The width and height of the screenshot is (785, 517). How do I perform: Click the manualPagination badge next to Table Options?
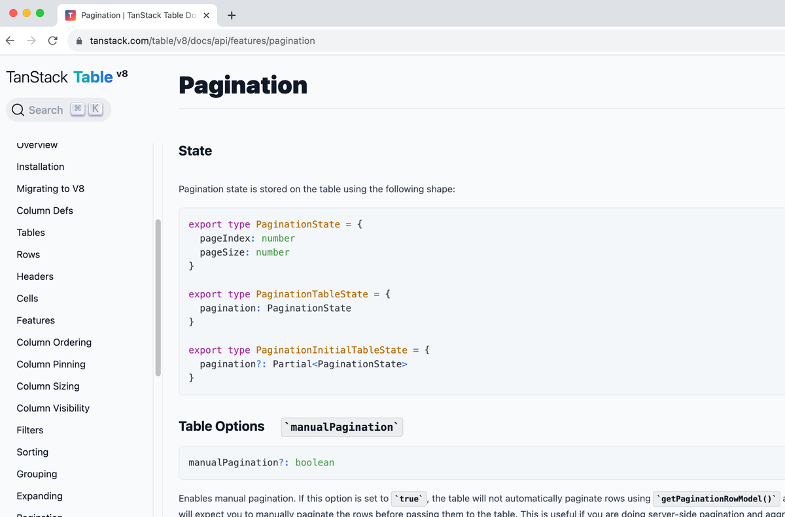pyautogui.click(x=341, y=427)
